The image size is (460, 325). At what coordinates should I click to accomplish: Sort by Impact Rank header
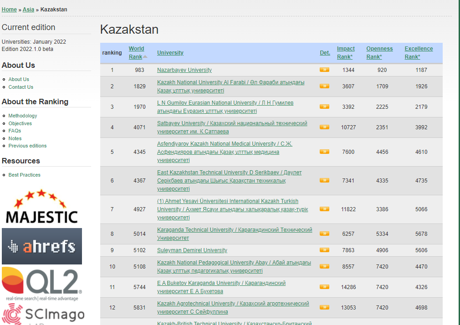point(346,53)
